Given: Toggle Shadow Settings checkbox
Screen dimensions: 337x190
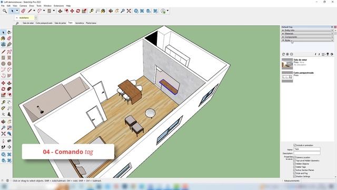Looking at the screenshot, I should click(295, 176).
